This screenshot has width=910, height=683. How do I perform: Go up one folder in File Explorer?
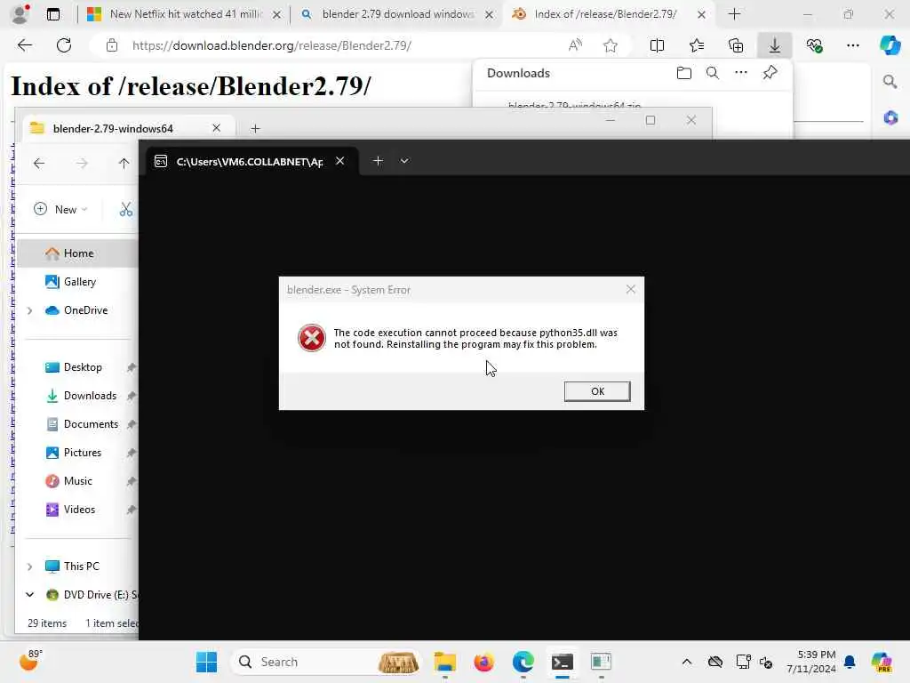pos(124,164)
